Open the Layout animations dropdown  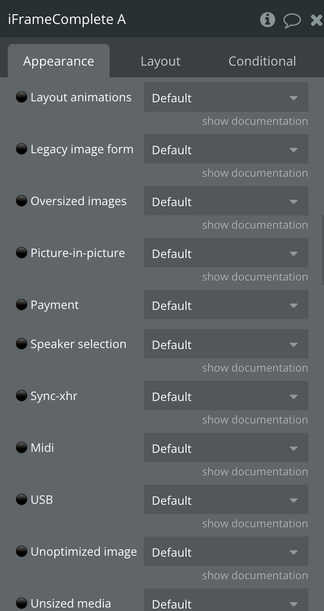point(226,97)
